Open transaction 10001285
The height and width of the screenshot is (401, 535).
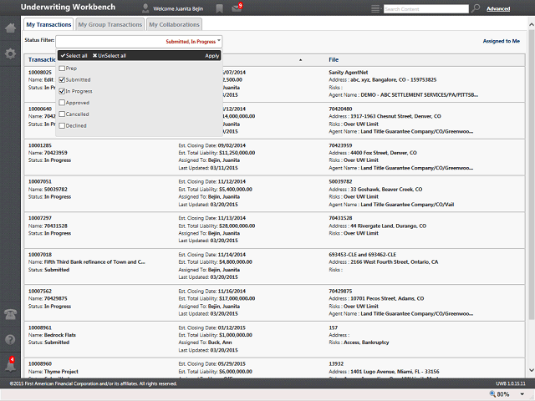click(x=40, y=145)
